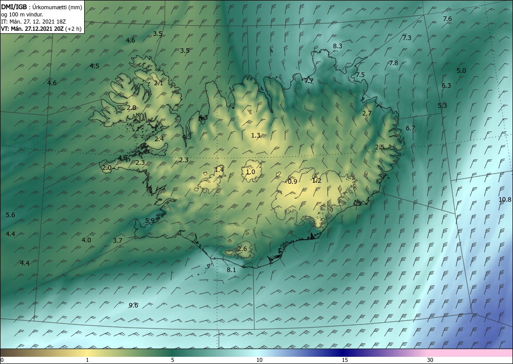This screenshot has height=364, width=513.
Task: Click the 7.6 value in the map corner
Action: [447, 19]
